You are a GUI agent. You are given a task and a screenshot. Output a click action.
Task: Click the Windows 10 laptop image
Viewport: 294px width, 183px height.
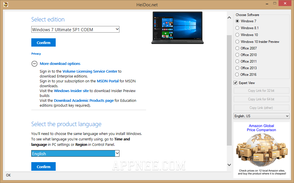[x=177, y=28]
